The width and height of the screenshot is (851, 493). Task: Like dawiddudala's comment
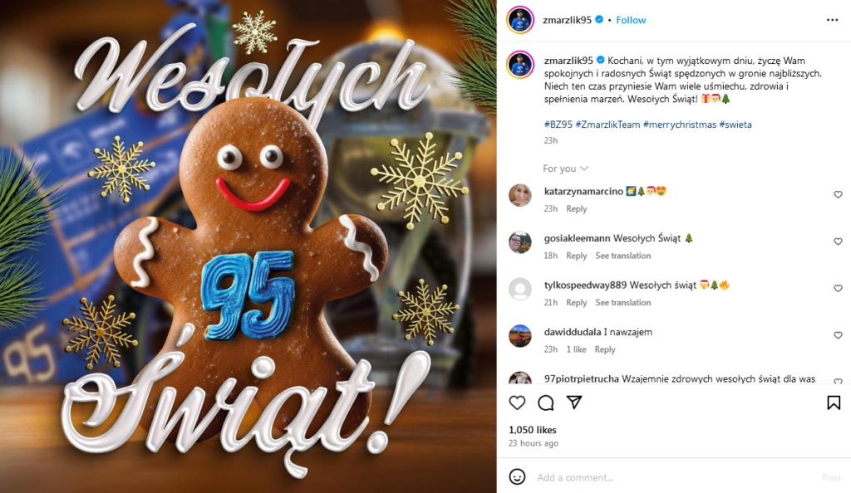pos(838,335)
